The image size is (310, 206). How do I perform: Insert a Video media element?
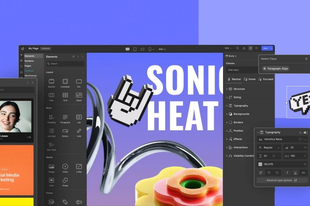pyautogui.click(x=65, y=168)
